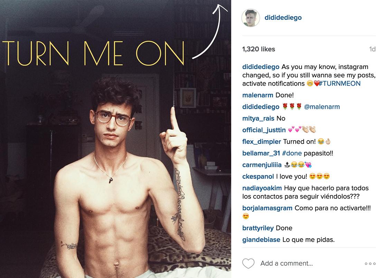Open the three-dot more options menu
The width and height of the screenshot is (387, 278).
370,264
